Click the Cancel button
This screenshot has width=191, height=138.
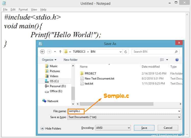(168, 128)
